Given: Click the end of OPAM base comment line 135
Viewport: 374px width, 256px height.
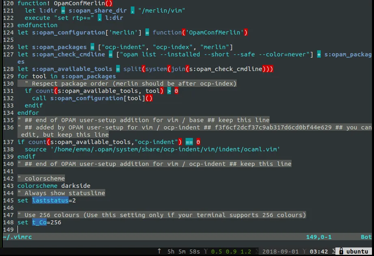Looking at the screenshot, I should (x=143, y=120).
